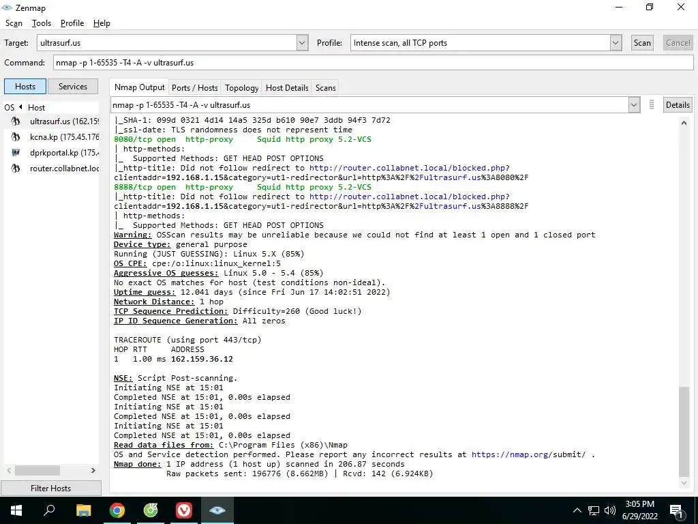Click the '8080/tcp open' output line
The image size is (698, 524).
coord(243,139)
